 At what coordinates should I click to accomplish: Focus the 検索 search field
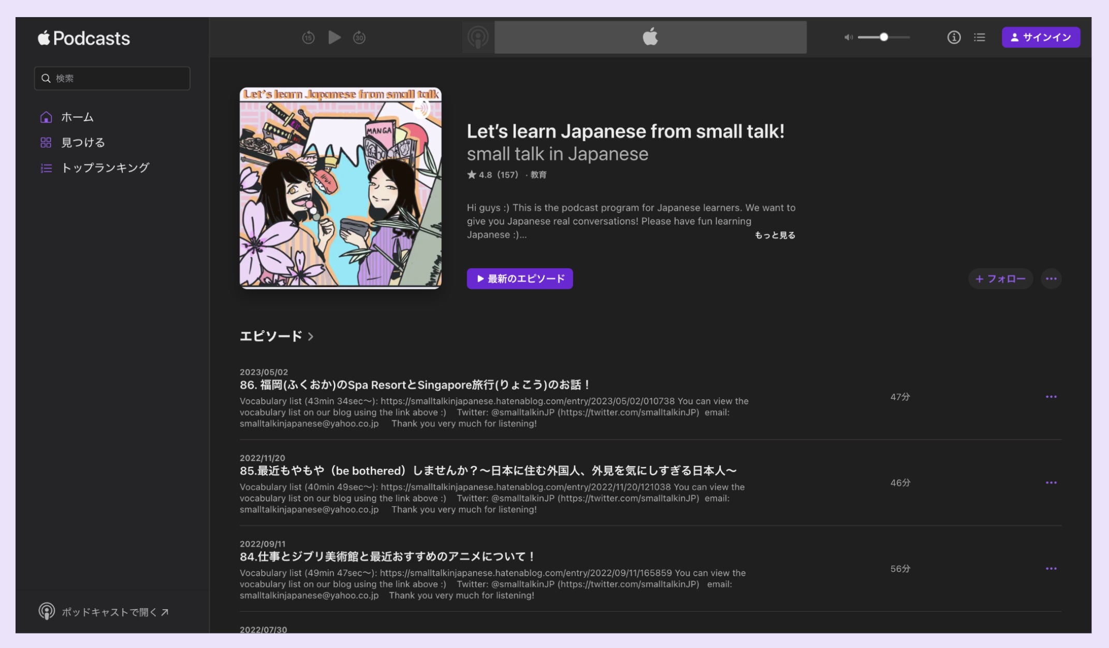pyautogui.click(x=112, y=78)
